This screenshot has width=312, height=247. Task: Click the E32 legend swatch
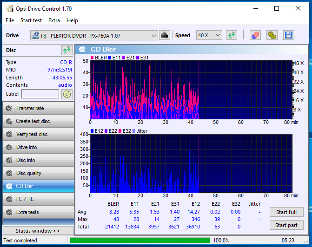click(x=120, y=131)
